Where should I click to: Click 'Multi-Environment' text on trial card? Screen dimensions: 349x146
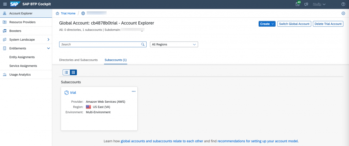tap(98, 112)
